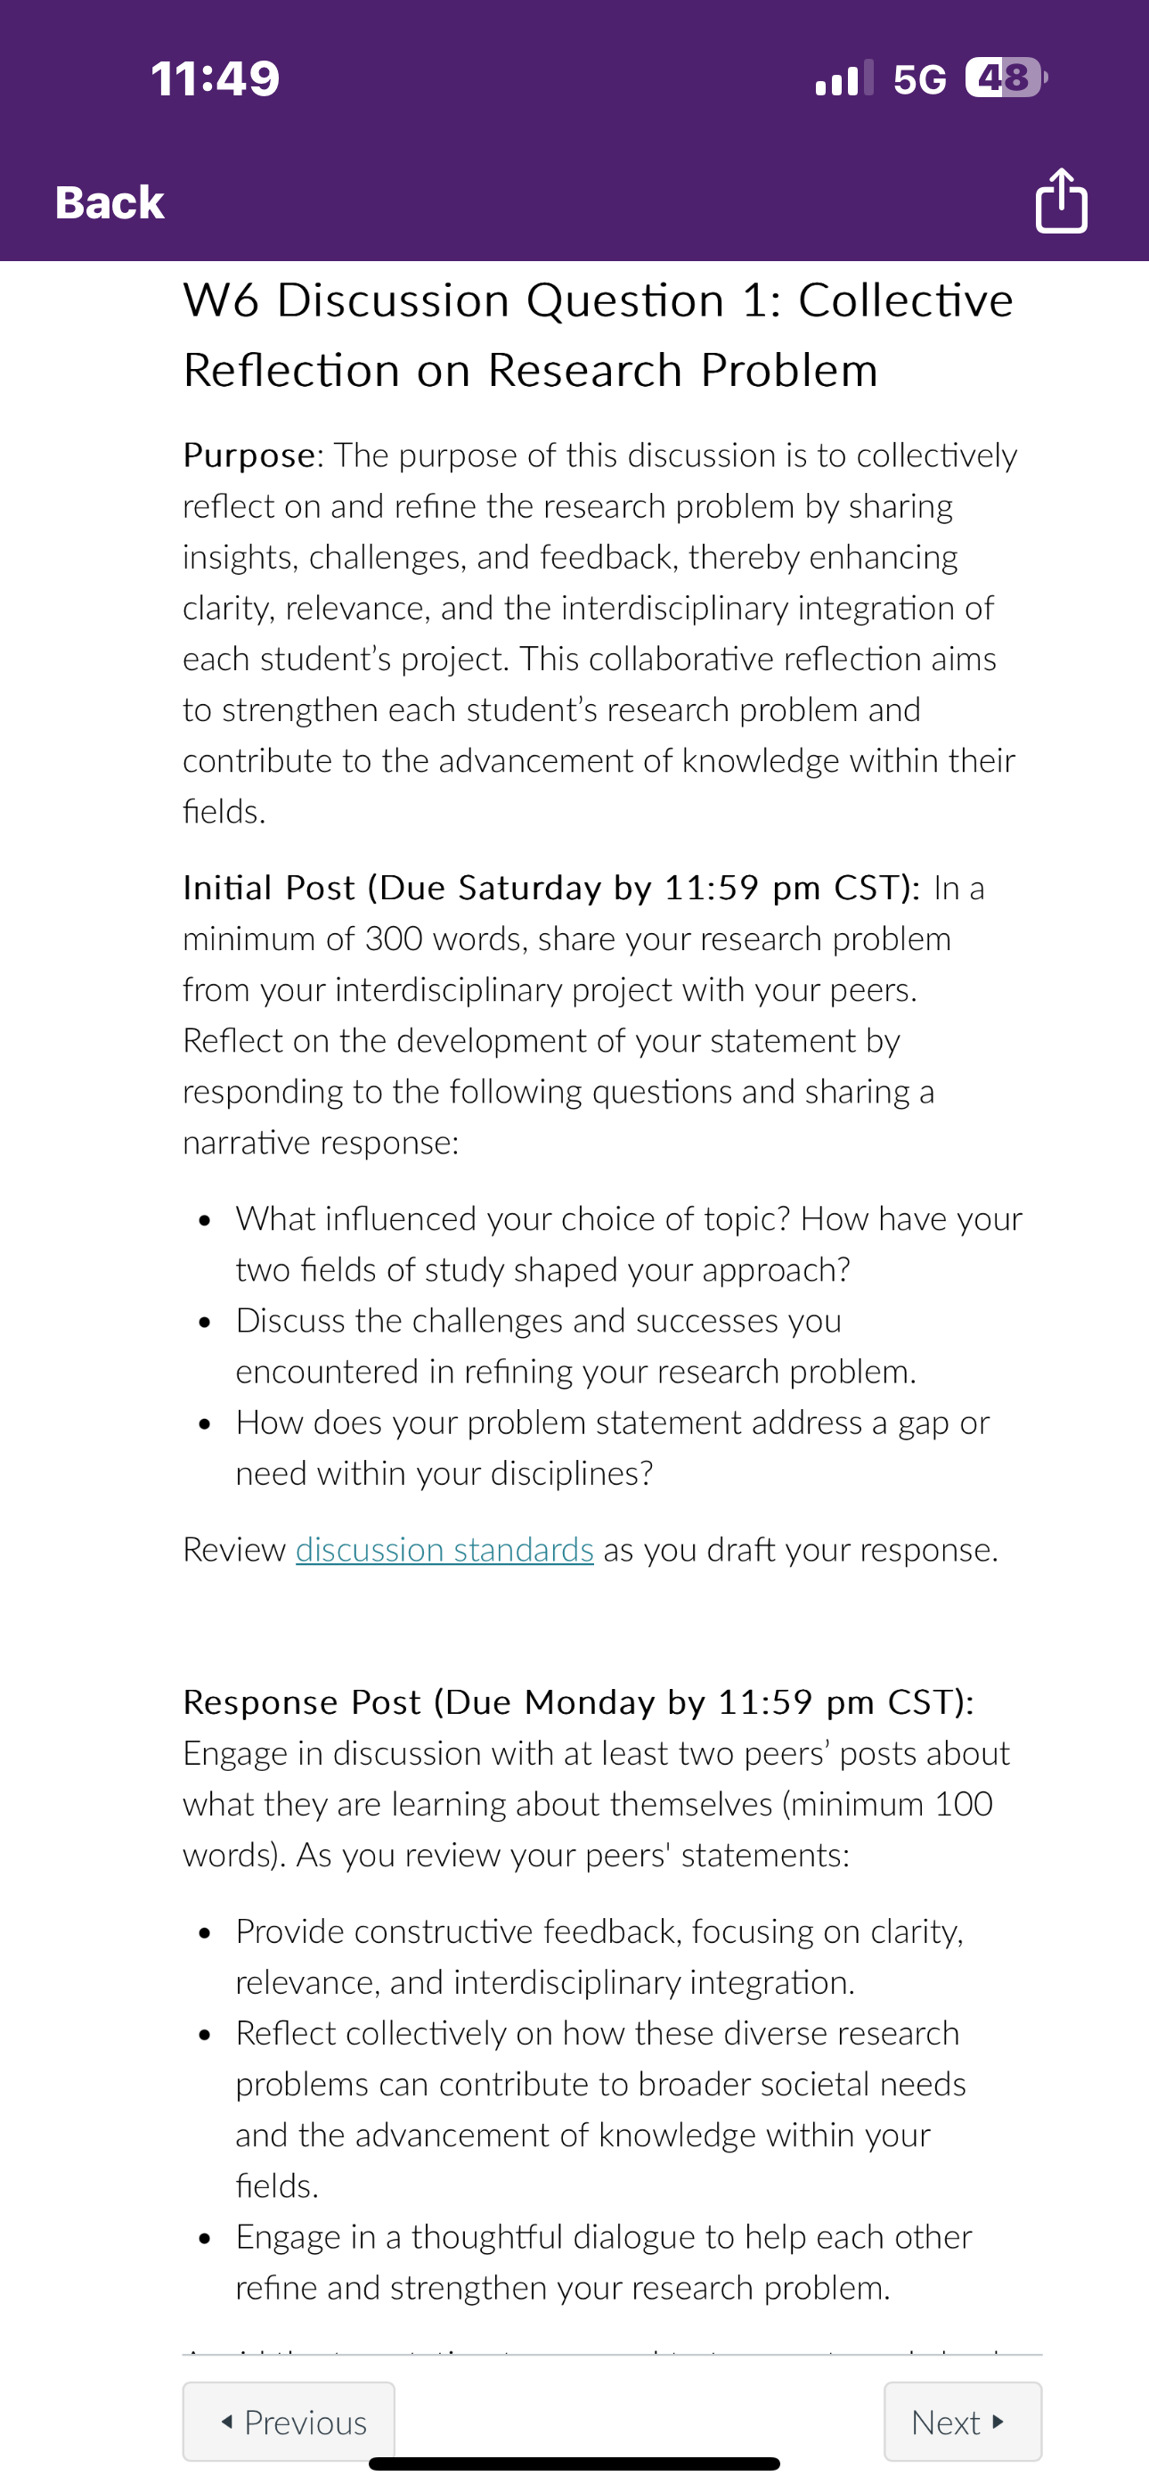
Task: Tap the home indicator bar at bottom
Action: point(574,2463)
